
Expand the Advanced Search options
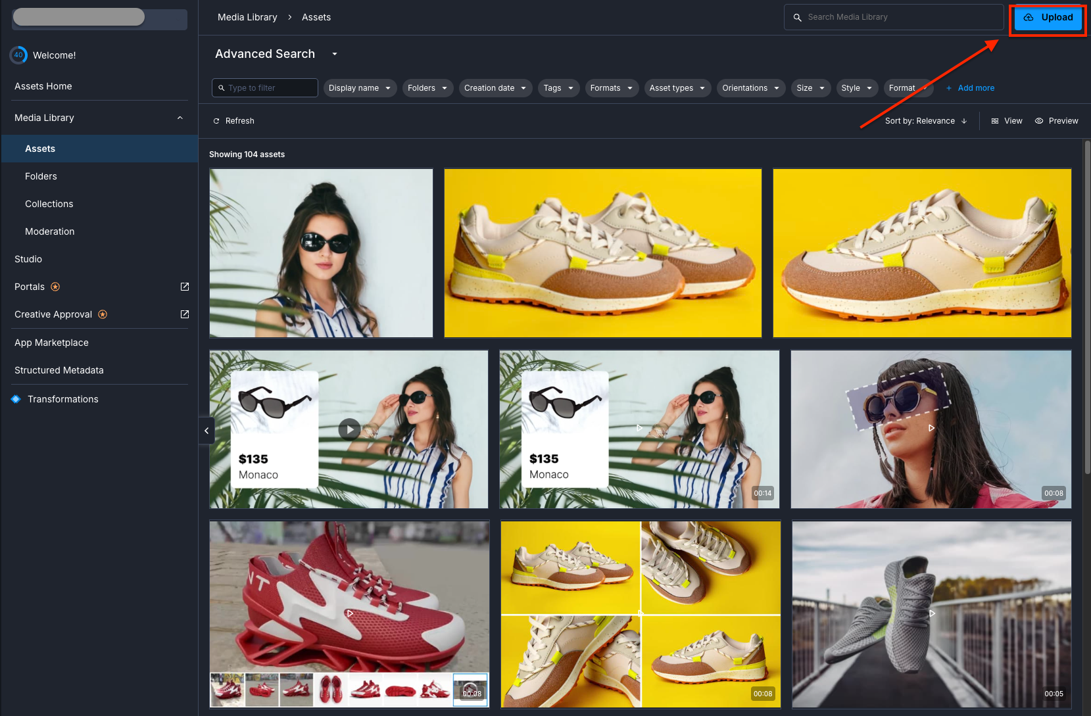[334, 54]
